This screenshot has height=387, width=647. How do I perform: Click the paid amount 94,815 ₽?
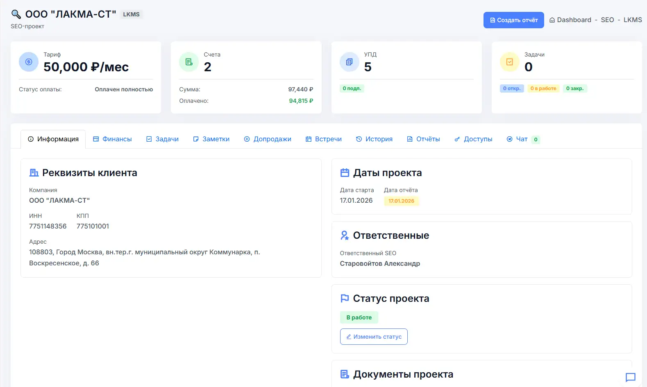(x=301, y=101)
